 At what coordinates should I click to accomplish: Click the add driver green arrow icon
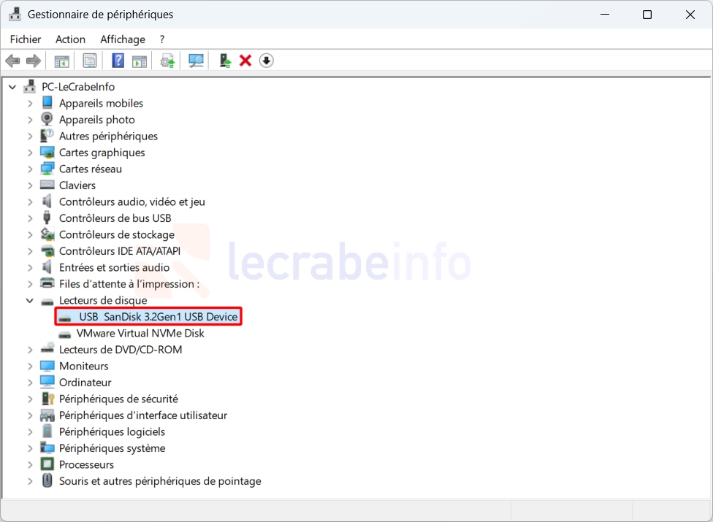(225, 61)
